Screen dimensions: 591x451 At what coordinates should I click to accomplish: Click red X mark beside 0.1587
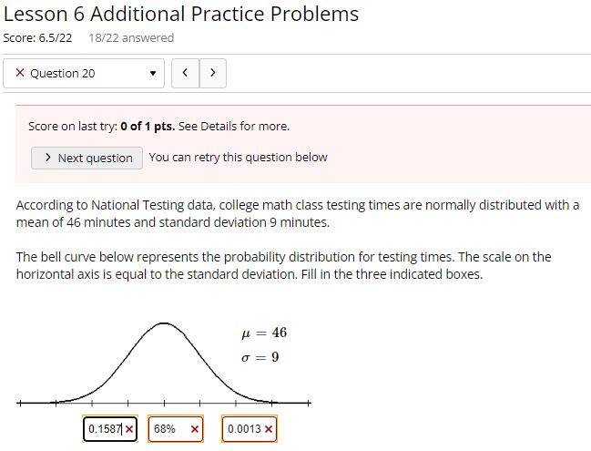point(129,429)
